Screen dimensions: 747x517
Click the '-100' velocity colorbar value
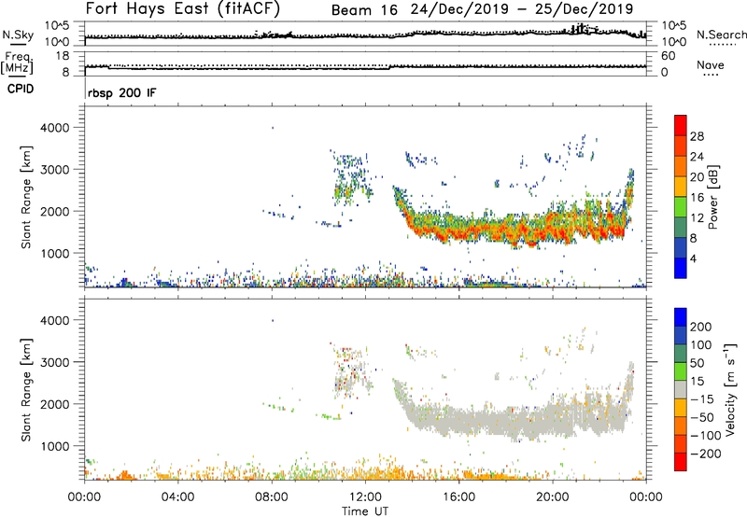pos(706,435)
